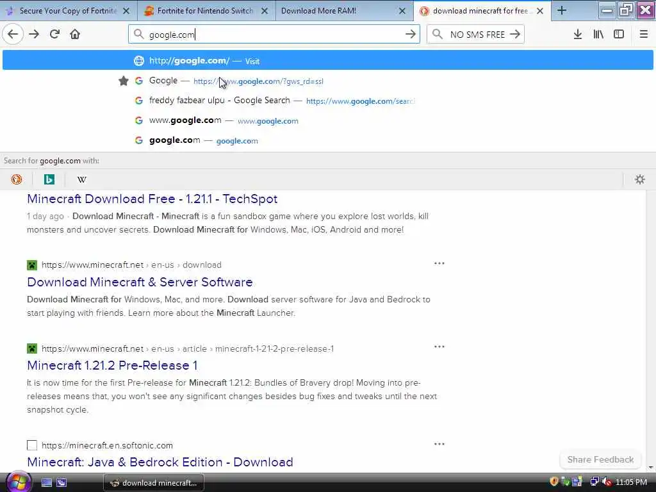
Task: Click the Switch Between Windows quick launch icon
Action: [61, 483]
